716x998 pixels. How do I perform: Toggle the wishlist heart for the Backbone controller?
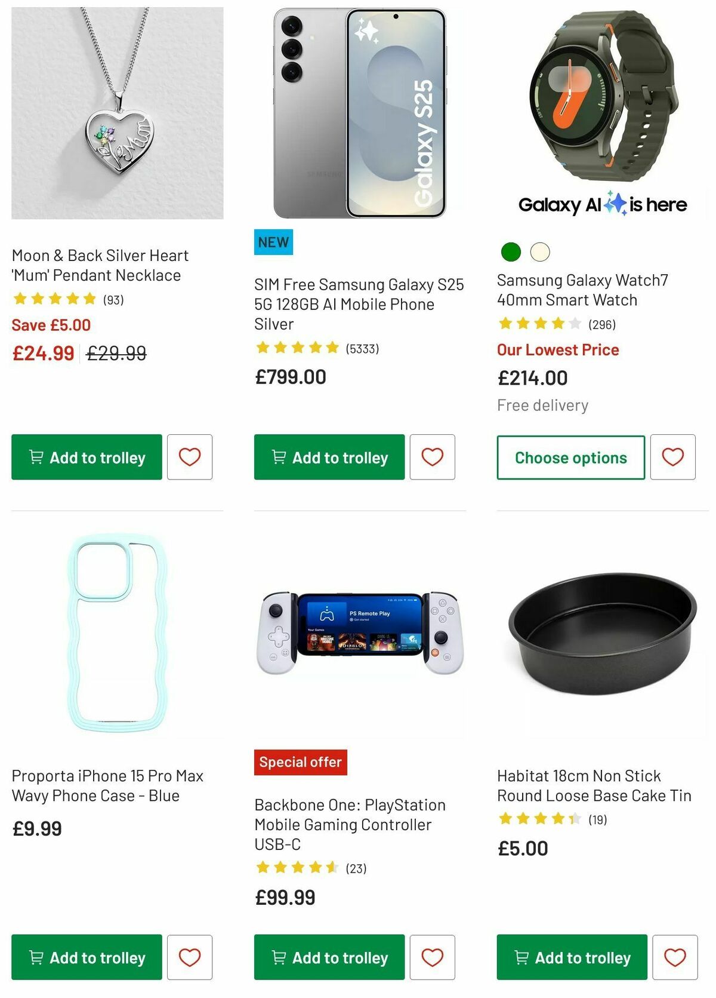[433, 957]
